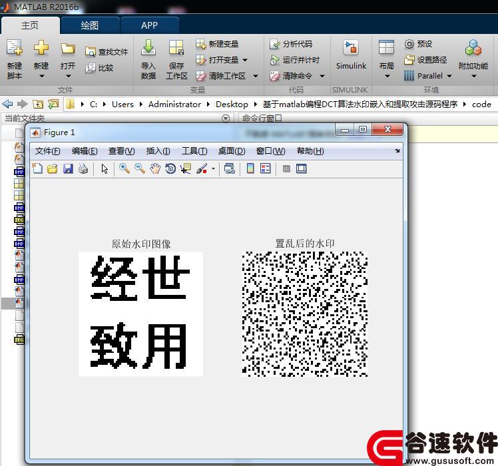Click Show Plot Tools and Dock icon
Image resolution: width=498 pixels, height=466 pixels.
point(302,168)
